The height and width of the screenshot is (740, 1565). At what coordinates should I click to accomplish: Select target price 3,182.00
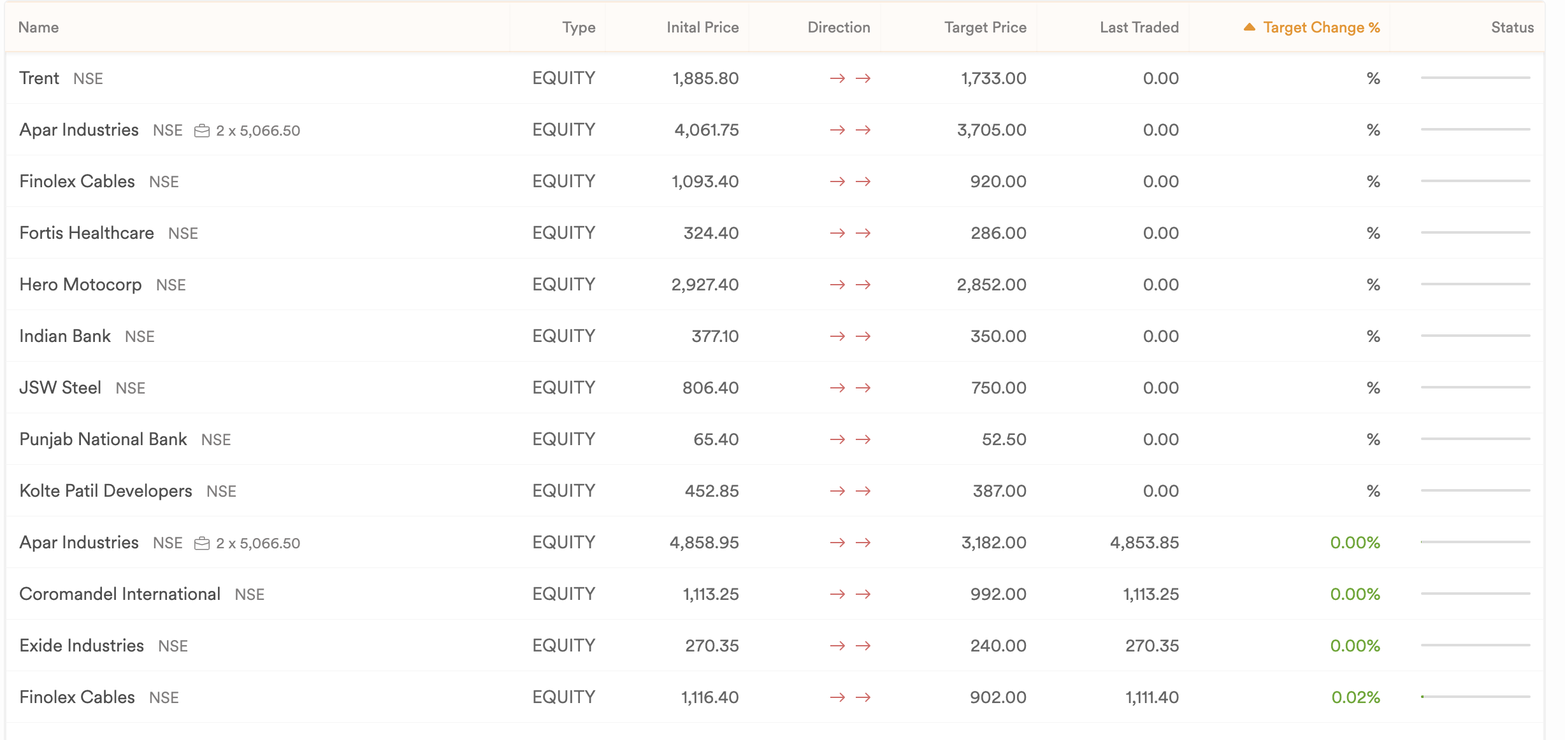click(x=993, y=543)
